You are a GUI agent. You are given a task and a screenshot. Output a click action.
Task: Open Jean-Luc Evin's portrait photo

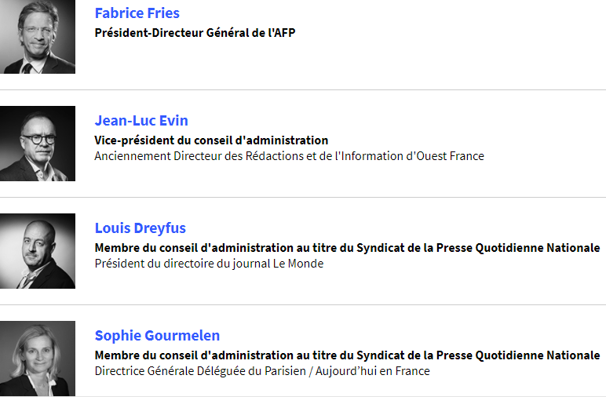pyautogui.click(x=38, y=144)
